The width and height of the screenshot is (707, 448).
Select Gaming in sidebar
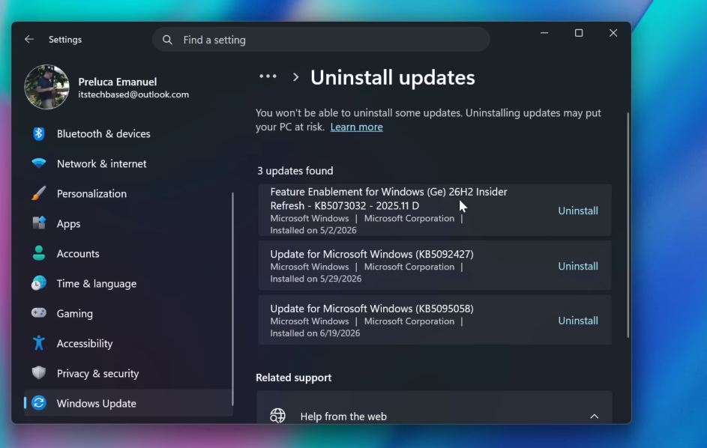click(x=75, y=314)
